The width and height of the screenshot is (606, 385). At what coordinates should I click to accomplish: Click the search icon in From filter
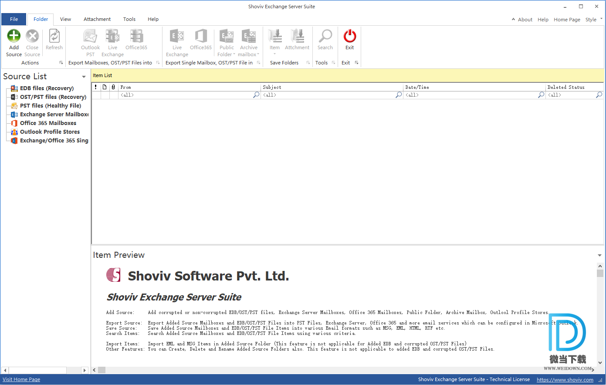(x=256, y=95)
